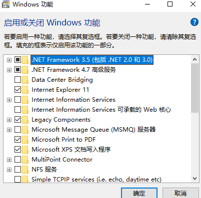The image size is (201, 198).
Task: Click the scrollbar down arrow in features list
Action: click(x=194, y=179)
